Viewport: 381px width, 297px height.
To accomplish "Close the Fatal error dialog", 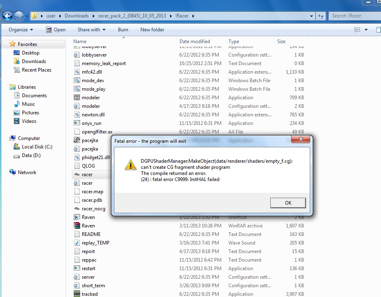I will click(x=300, y=139).
